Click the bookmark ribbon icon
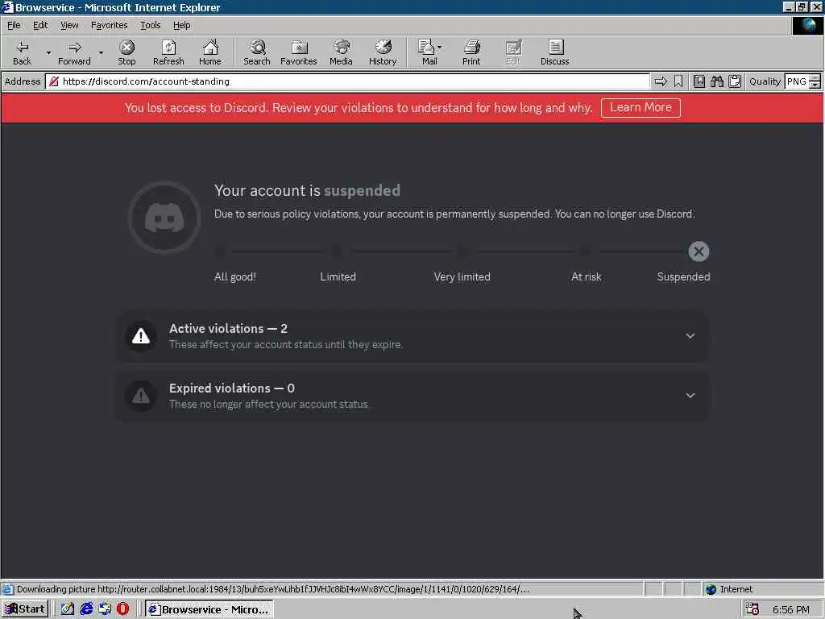The height and width of the screenshot is (619, 825). (x=678, y=81)
